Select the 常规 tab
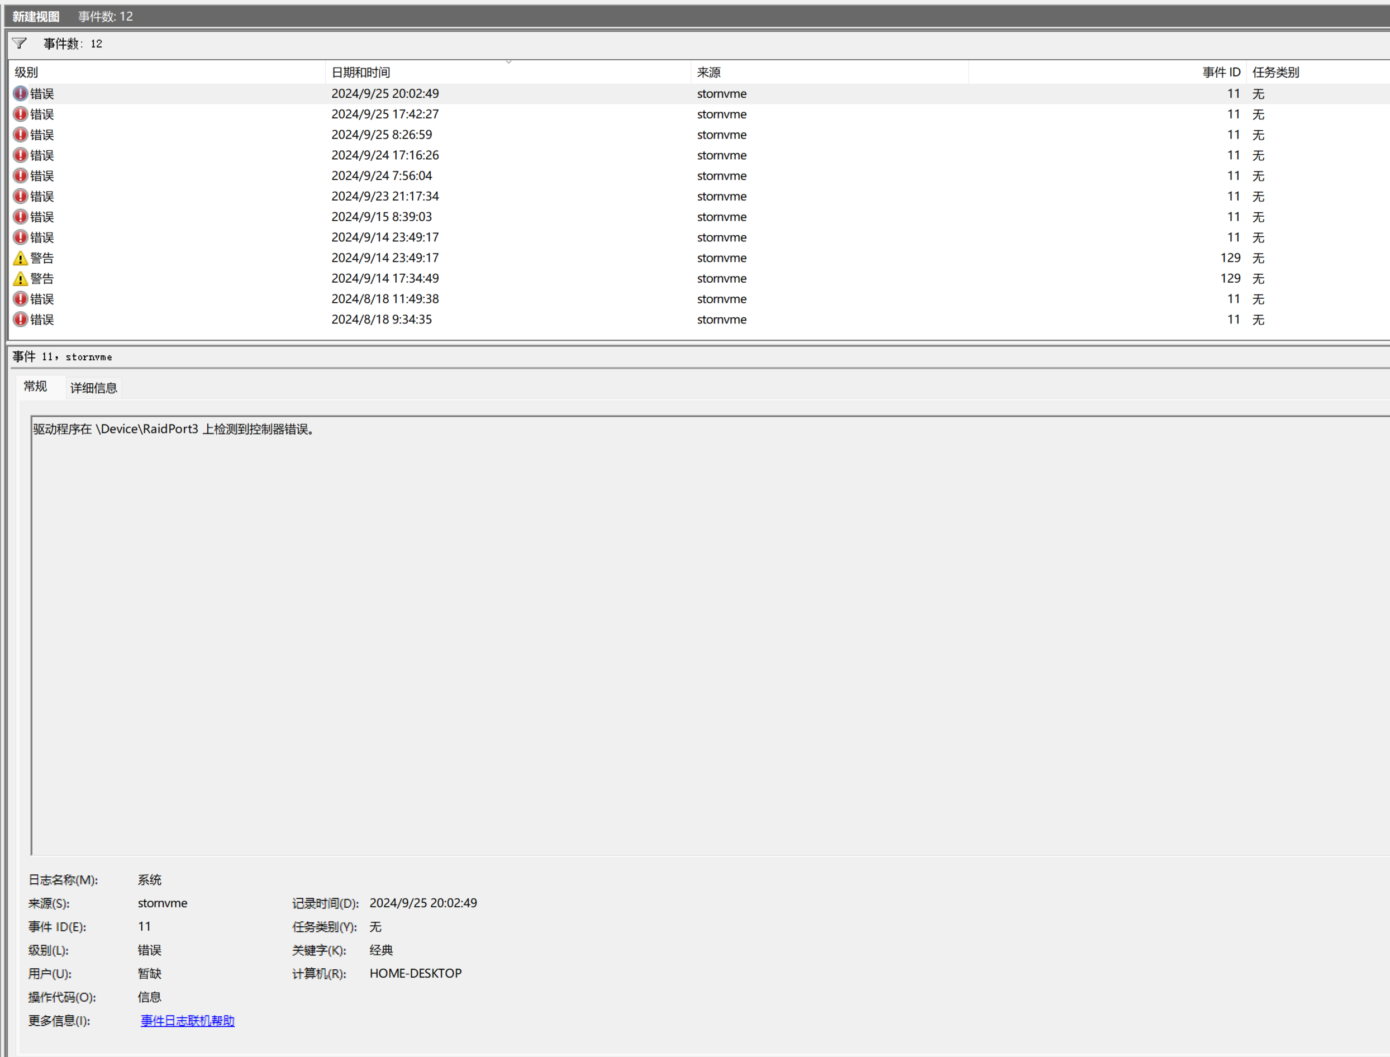The image size is (1390, 1057). pyautogui.click(x=35, y=386)
